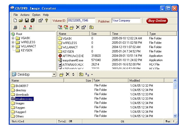Click the Save floppy disk icon
Screen dimensions: 186x133
coord(27,20)
